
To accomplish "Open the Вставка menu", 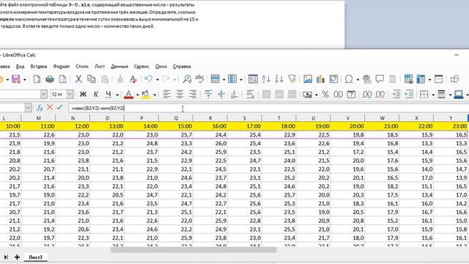I will pos(39,67).
